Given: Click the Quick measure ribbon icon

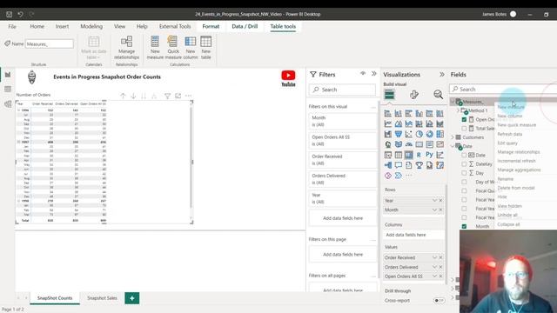Looking at the screenshot, I should click(173, 48).
